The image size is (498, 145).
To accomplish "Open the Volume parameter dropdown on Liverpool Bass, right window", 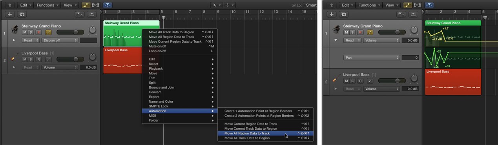I will 381,89.
